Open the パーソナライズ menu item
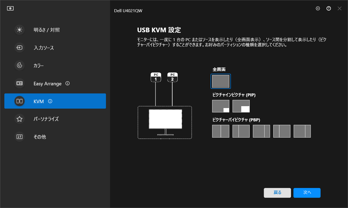 [55, 119]
